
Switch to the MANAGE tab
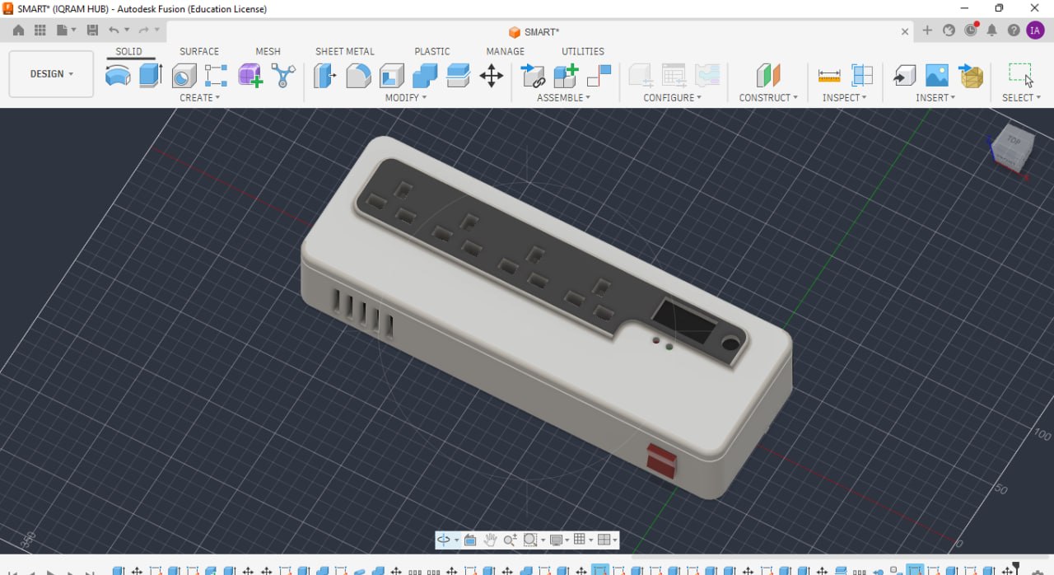506,51
